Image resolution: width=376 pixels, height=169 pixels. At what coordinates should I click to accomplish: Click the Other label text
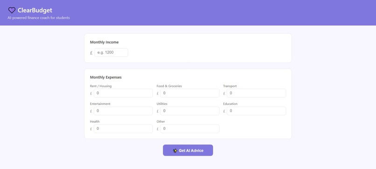click(160, 122)
